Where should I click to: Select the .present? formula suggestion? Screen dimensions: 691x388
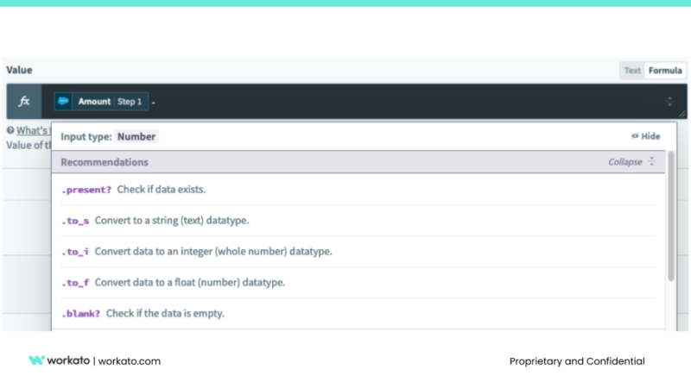[86, 189]
